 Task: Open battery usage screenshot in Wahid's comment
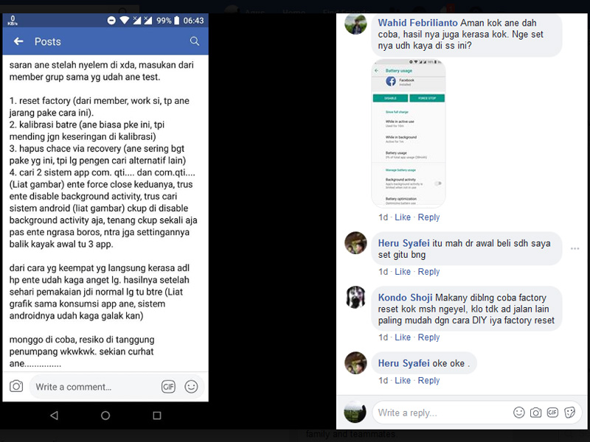pyautogui.click(x=409, y=133)
